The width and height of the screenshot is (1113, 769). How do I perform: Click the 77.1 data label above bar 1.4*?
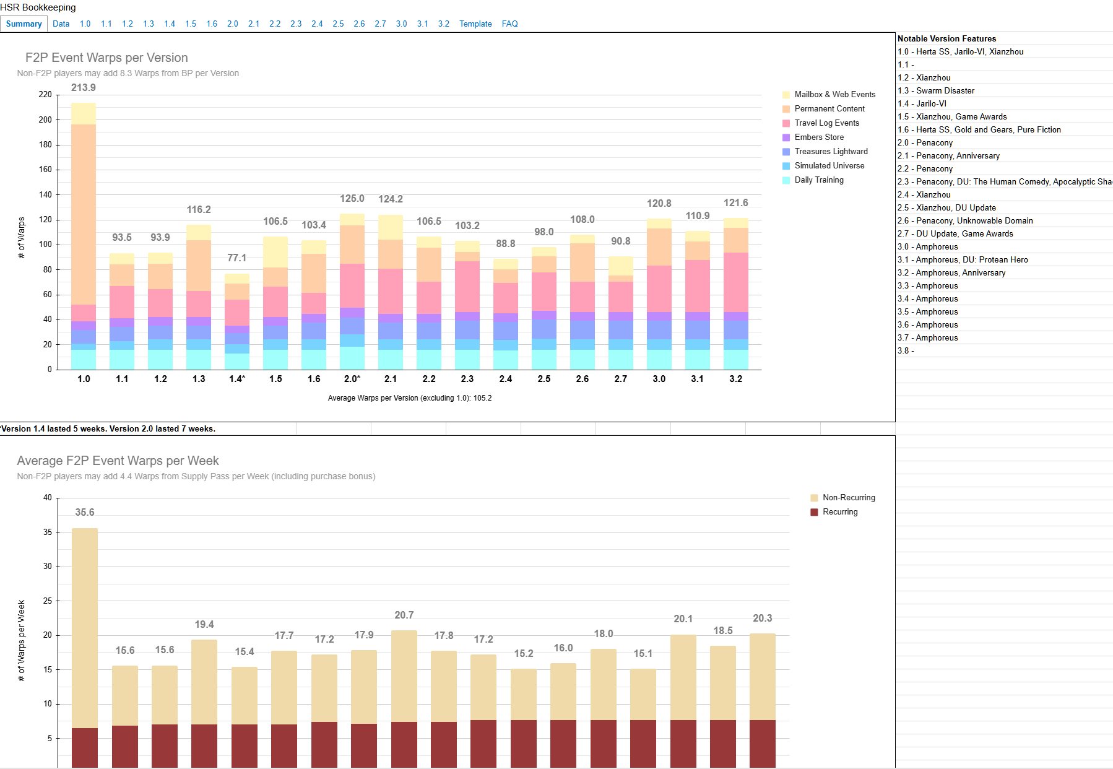[237, 258]
